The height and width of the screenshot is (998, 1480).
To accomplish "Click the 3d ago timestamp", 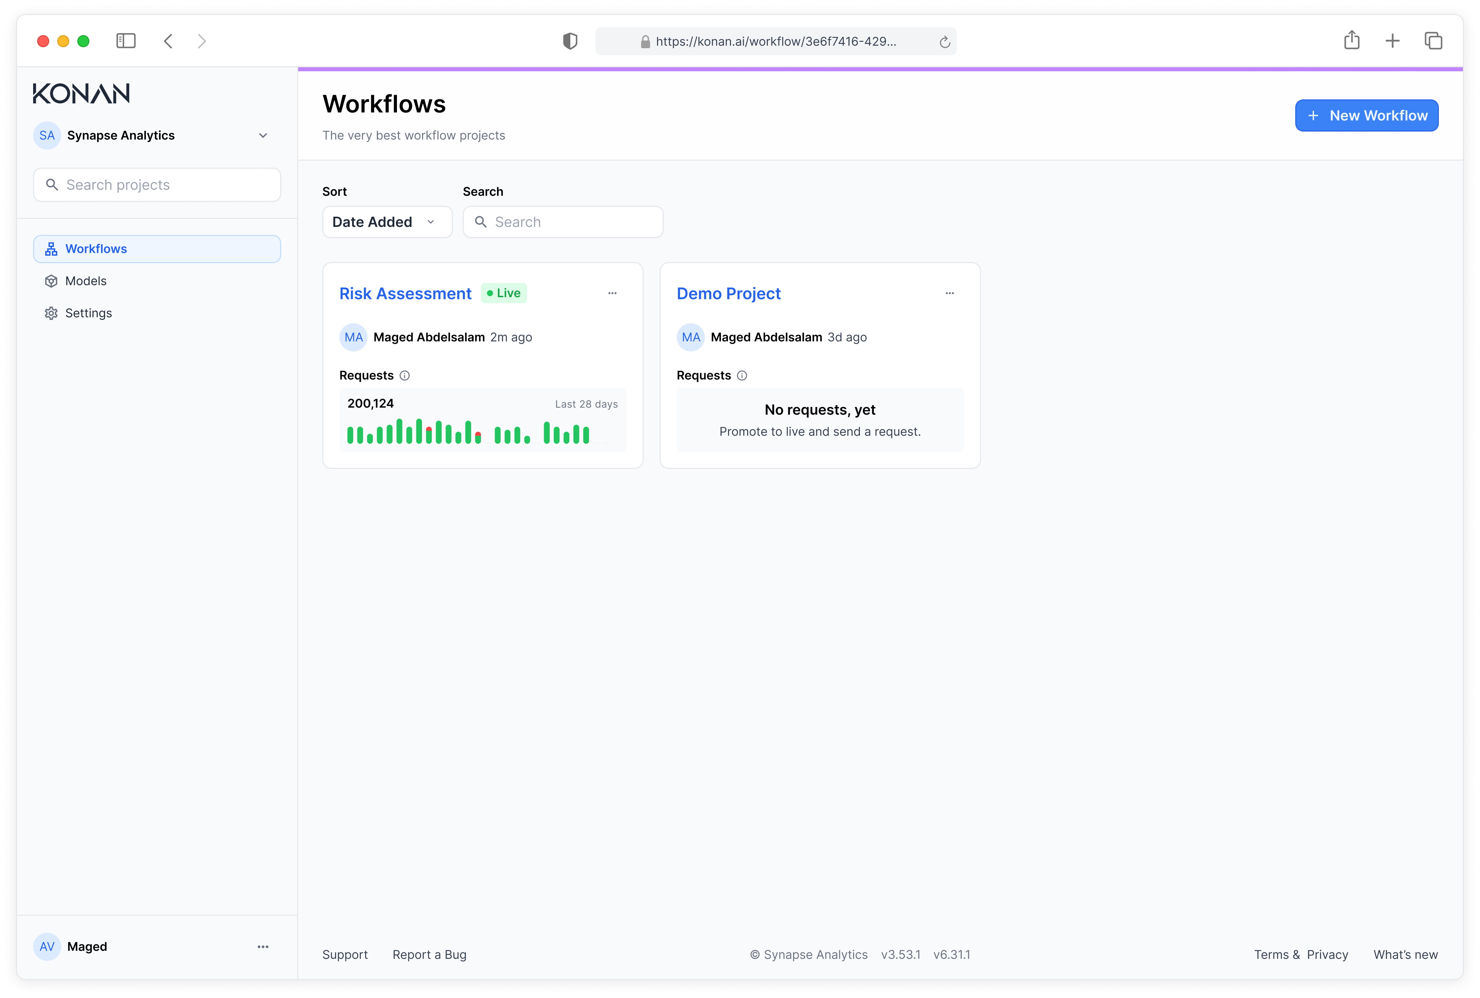I will (x=847, y=337).
